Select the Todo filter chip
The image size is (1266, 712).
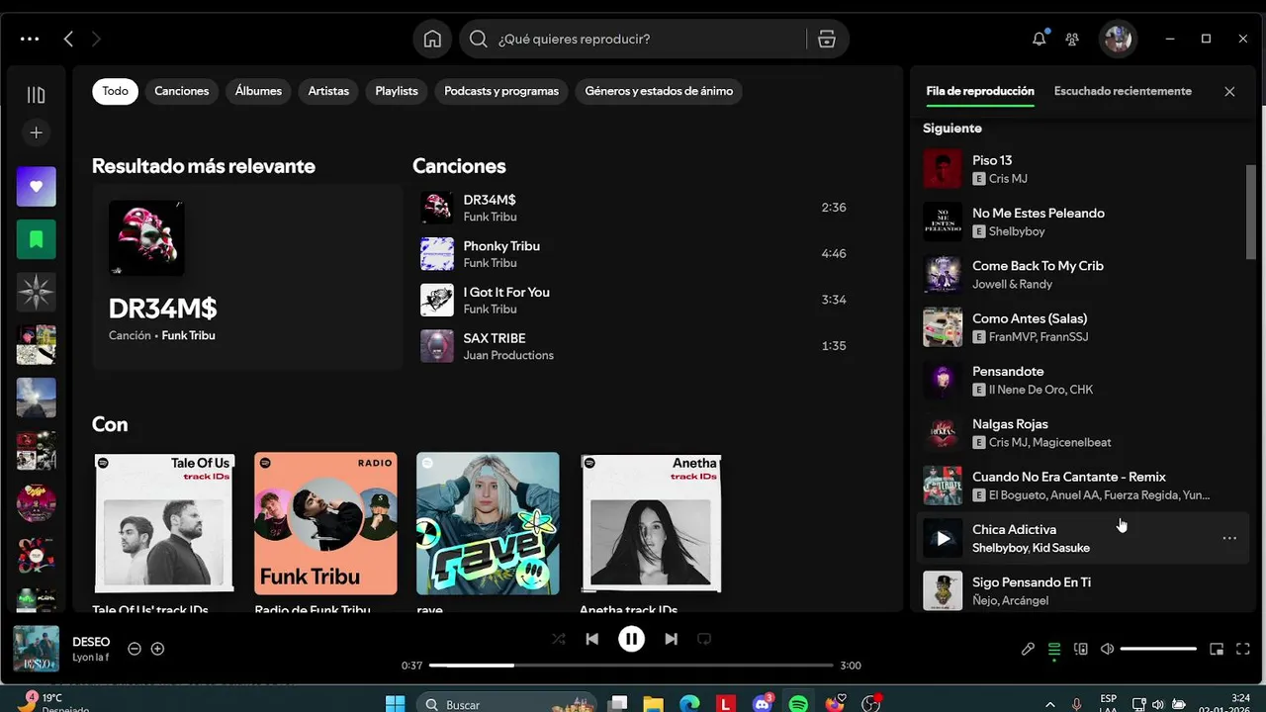coord(115,91)
